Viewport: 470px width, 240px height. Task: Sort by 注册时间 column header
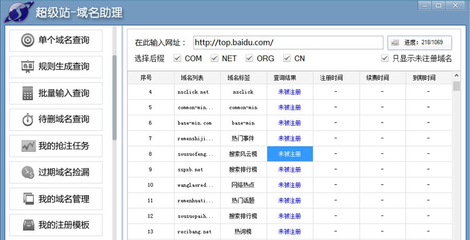(x=336, y=78)
